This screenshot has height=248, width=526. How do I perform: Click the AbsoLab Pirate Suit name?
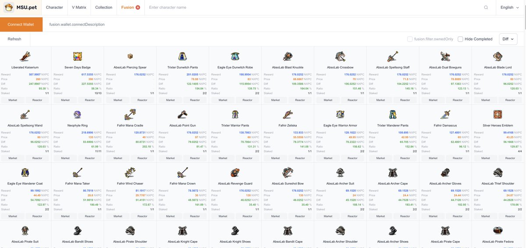pos(25,241)
